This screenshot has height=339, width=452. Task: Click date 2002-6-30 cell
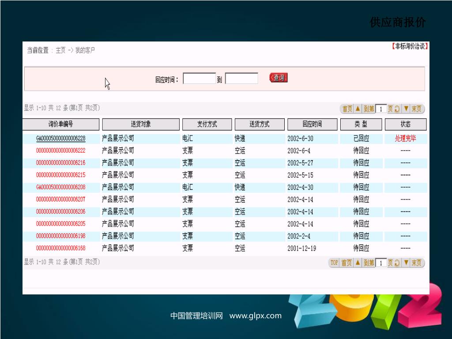coord(300,139)
